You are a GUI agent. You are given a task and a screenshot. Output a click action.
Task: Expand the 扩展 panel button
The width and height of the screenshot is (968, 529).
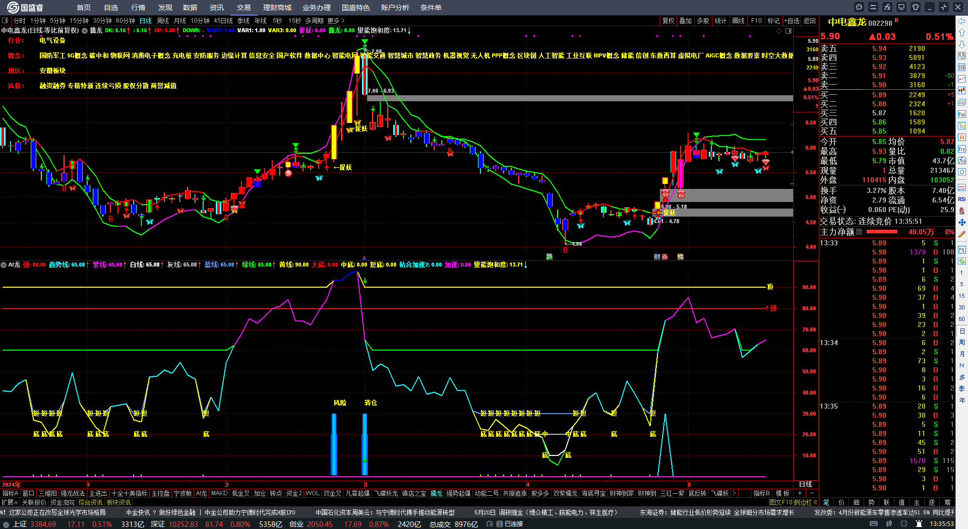(x=10, y=502)
